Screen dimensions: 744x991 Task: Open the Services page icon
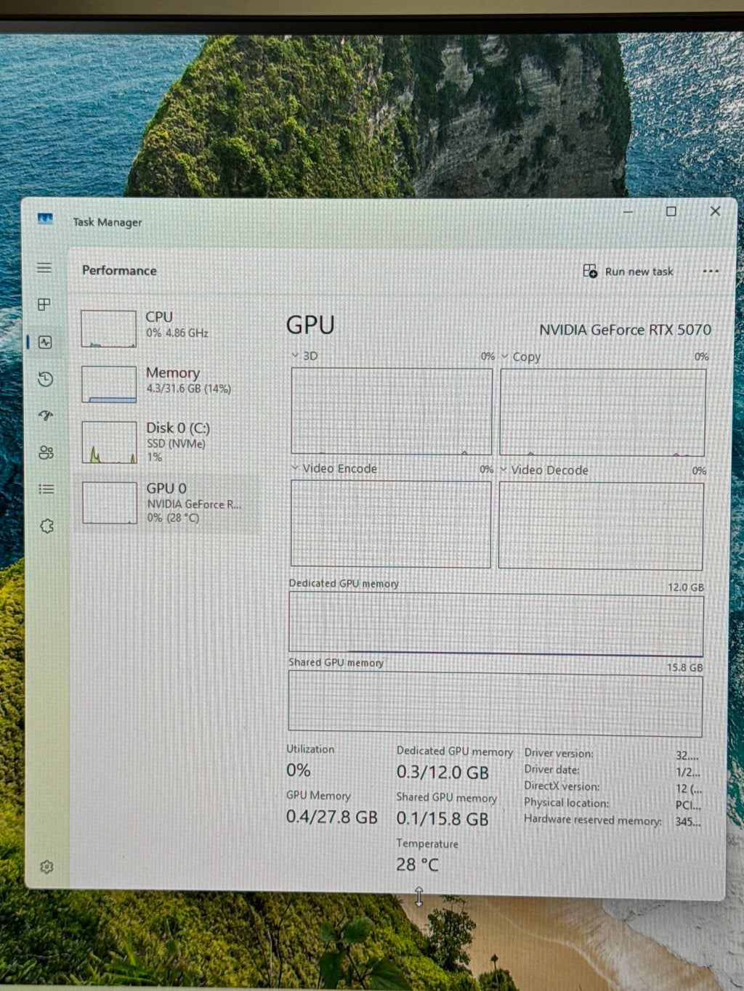pos(46,526)
